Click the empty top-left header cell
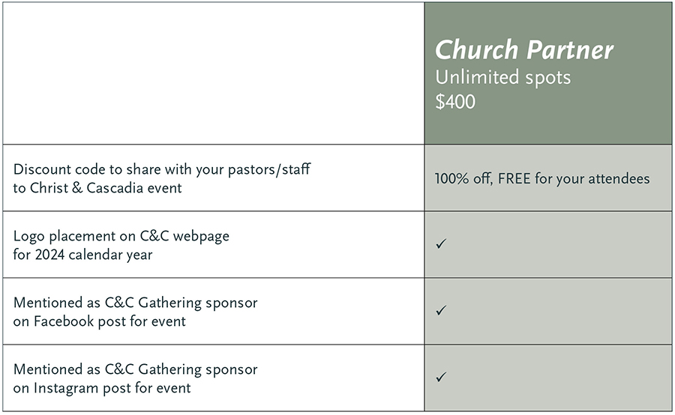The height and width of the screenshot is (415, 675). 214,73
